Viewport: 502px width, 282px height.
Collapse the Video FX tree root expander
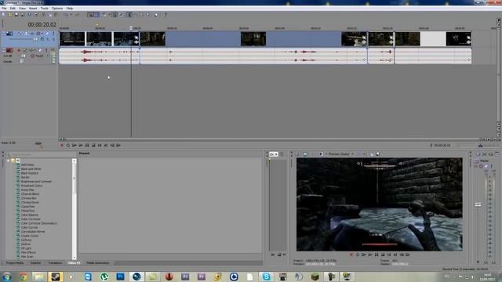click(x=9, y=161)
